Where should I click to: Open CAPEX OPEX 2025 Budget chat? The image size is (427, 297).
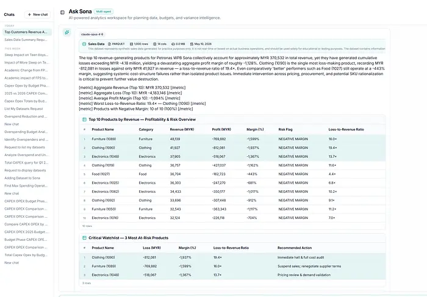(27, 232)
